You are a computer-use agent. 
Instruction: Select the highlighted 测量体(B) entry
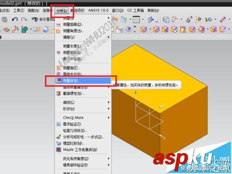[83, 81]
